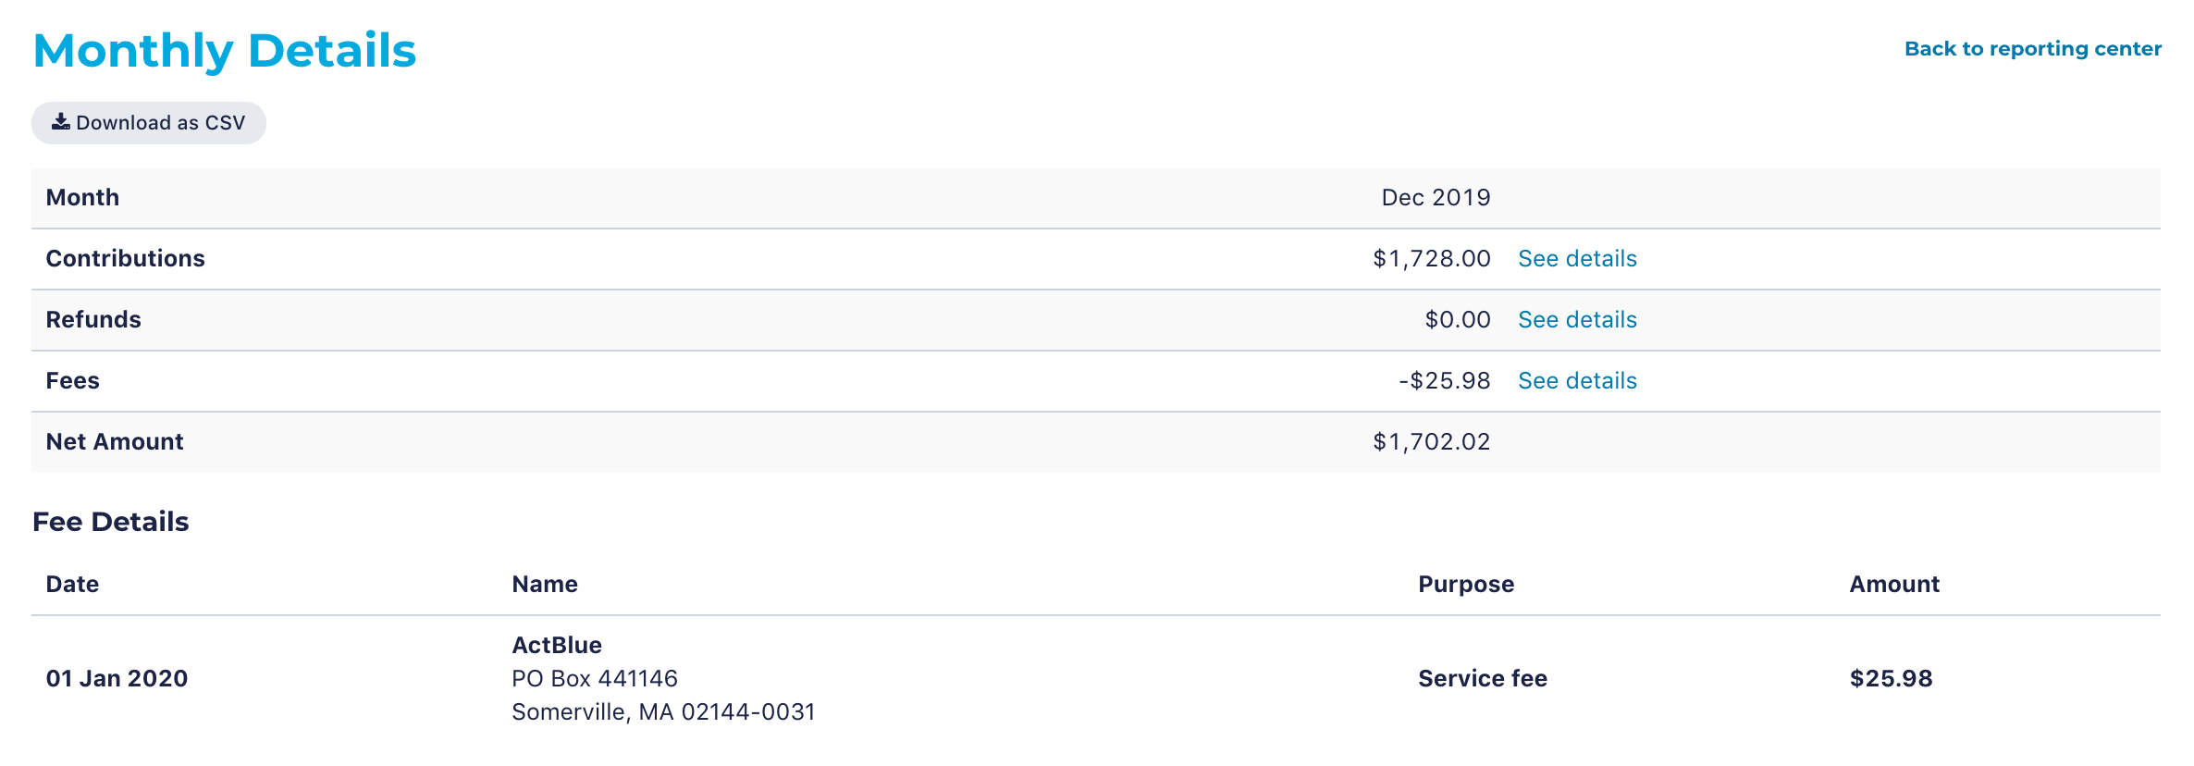The image size is (2194, 766).
Task: Click the $1,702.02 net amount
Action: [1432, 442]
